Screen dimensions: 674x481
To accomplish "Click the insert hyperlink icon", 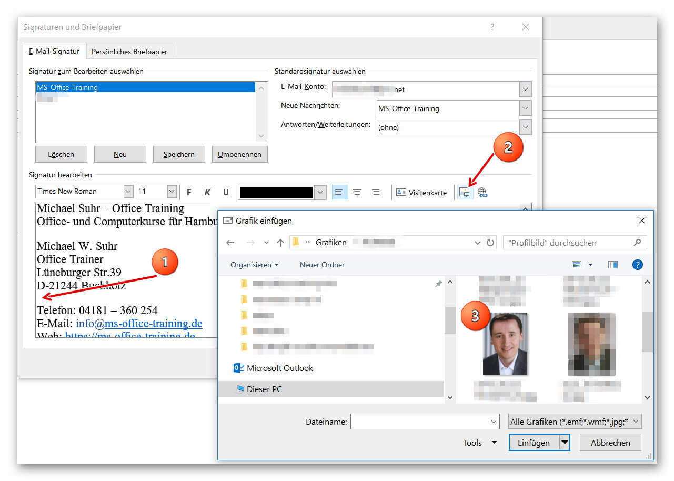I will point(482,192).
